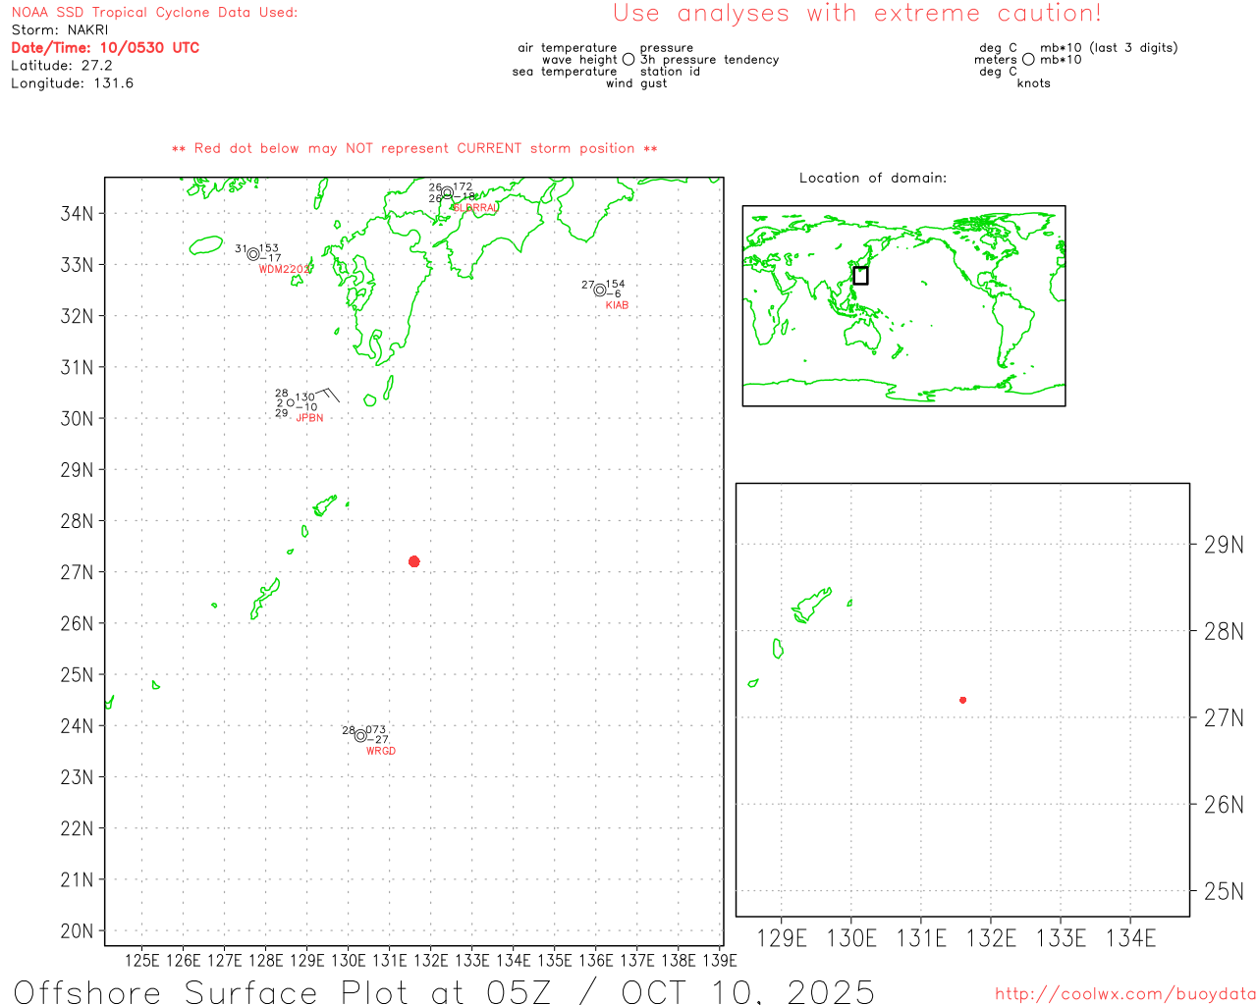Click the 'Location of domain:' caption
Screen dimensions: 1257x1005
(x=873, y=178)
